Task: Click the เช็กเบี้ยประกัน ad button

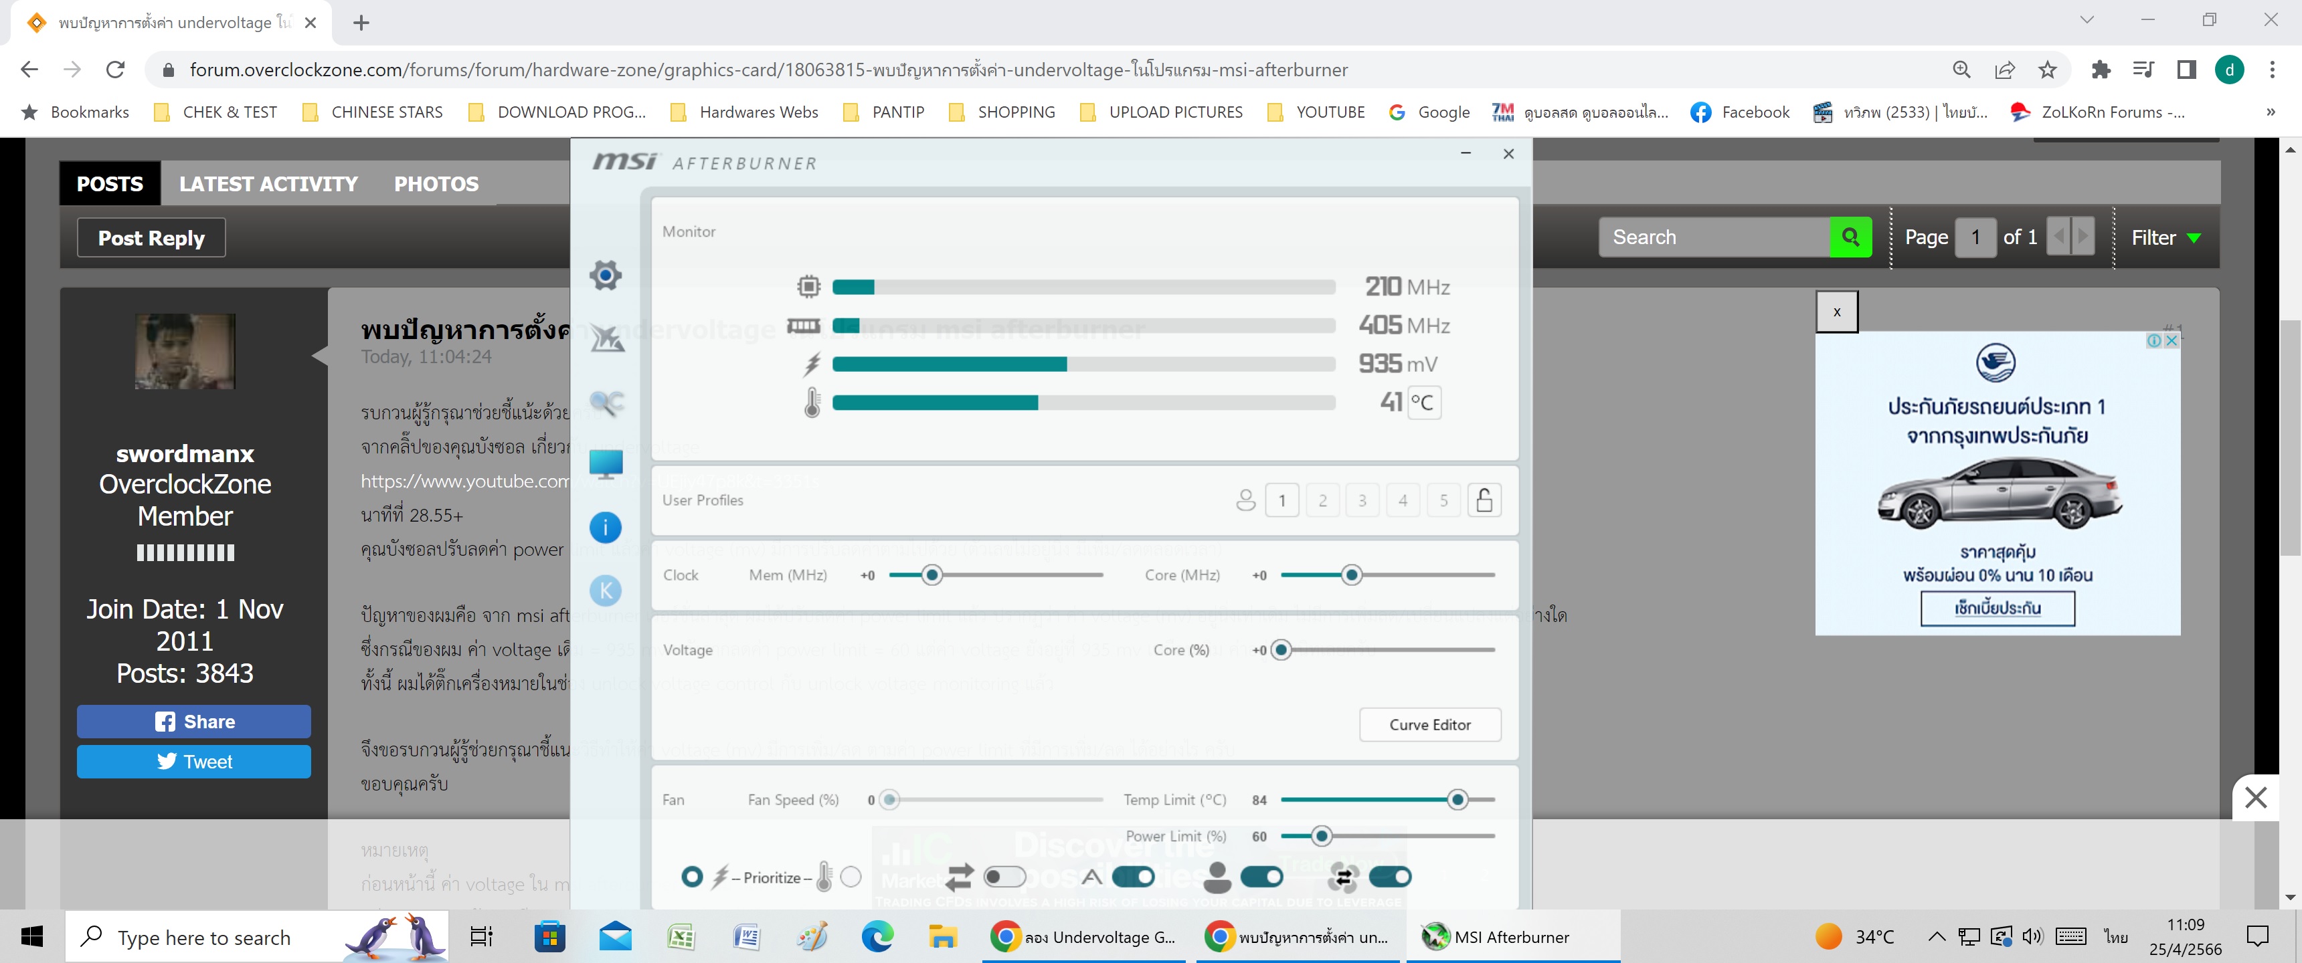Action: [x=1998, y=609]
